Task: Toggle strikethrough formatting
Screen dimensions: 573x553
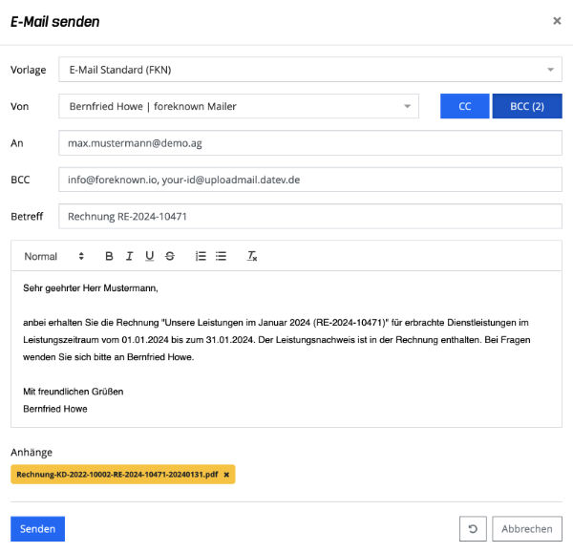Action: click(170, 256)
